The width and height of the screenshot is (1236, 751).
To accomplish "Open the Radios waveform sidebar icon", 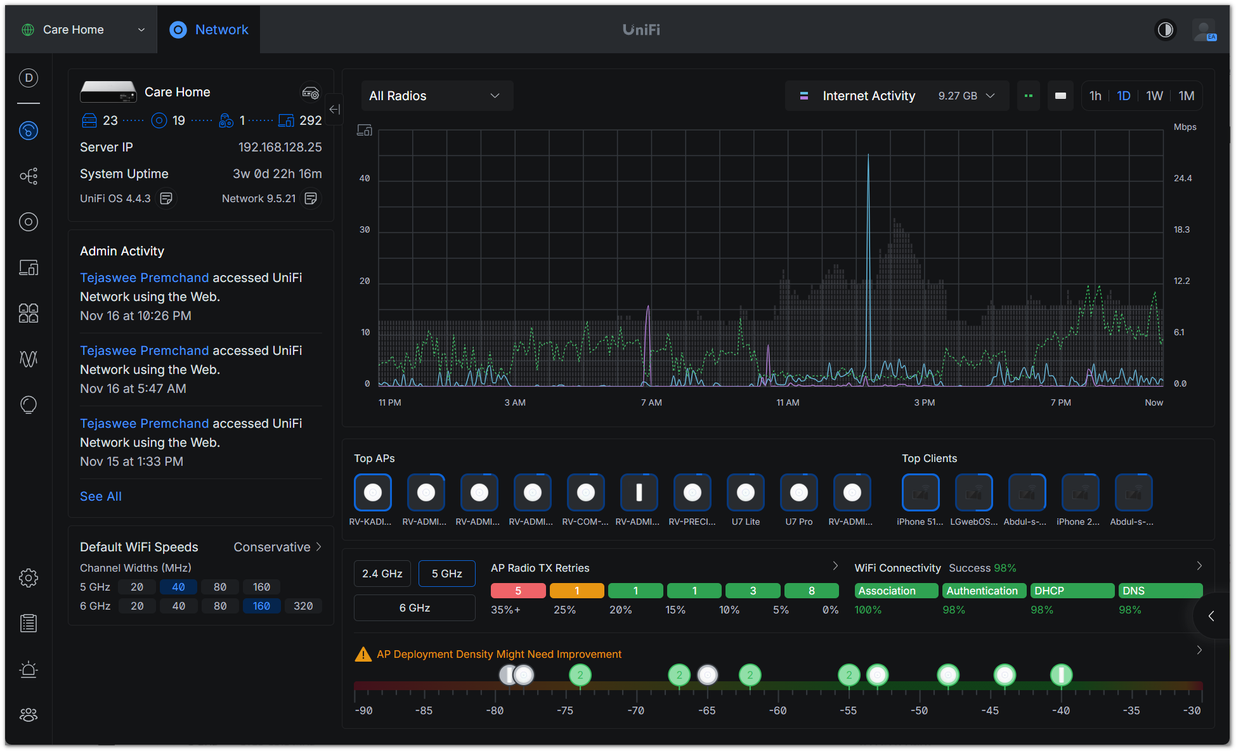I will pos(29,359).
